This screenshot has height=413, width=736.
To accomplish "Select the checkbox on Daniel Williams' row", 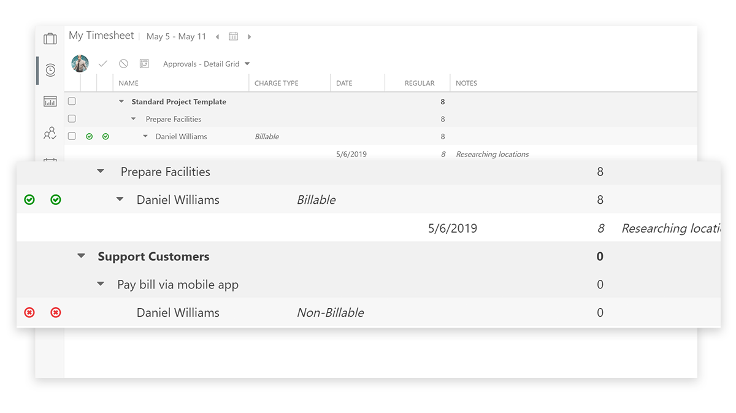I will click(x=72, y=136).
